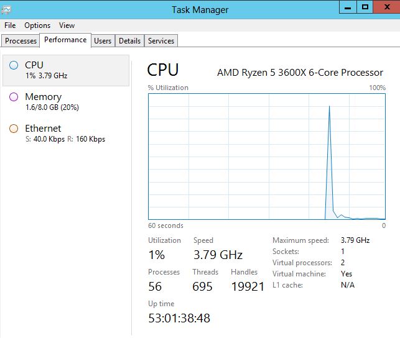Image resolution: width=400 pixels, height=341 pixels.
Task: Click the Task Manager title bar icon
Action: click(x=6, y=10)
